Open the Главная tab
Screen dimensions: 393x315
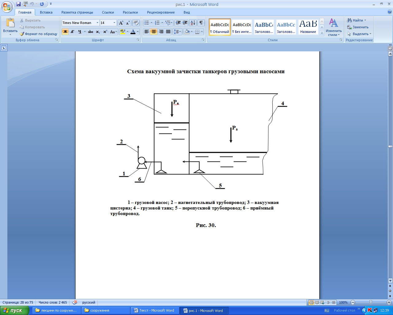tap(25, 12)
